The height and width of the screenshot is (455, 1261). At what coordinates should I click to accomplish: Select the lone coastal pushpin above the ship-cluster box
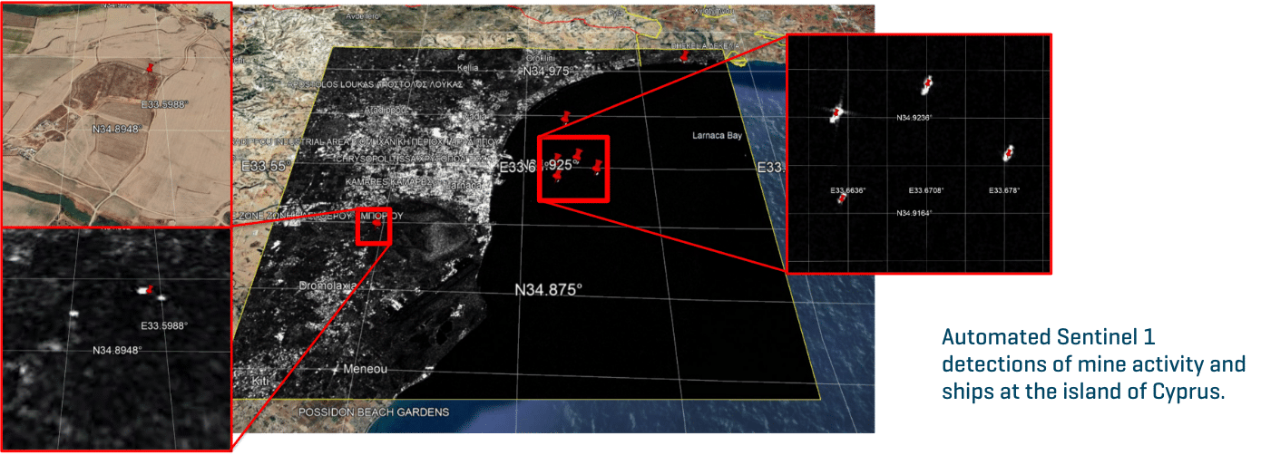(567, 117)
